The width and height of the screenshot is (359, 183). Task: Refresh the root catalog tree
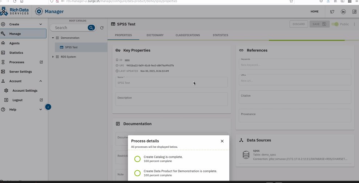(102, 28)
